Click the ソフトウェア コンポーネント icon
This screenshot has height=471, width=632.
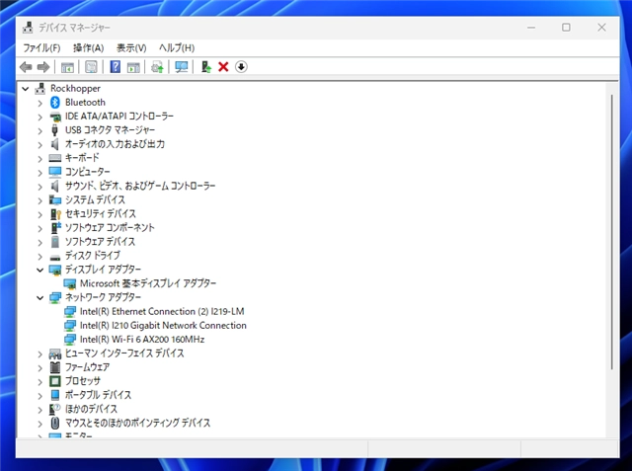point(55,228)
